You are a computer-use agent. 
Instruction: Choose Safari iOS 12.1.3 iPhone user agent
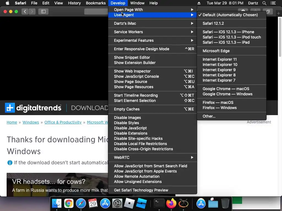pyautogui.click(x=232, y=32)
